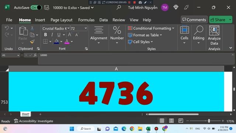
Task: Click Accessibility: Investigate in status bar
Action: pos(34,121)
